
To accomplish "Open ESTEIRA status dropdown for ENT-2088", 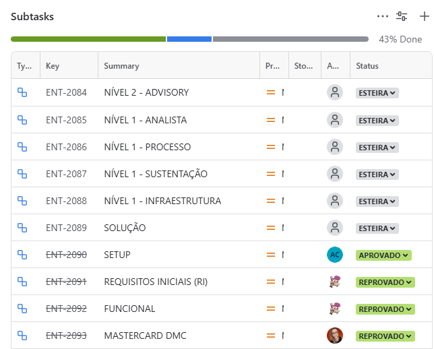I will tap(377, 201).
